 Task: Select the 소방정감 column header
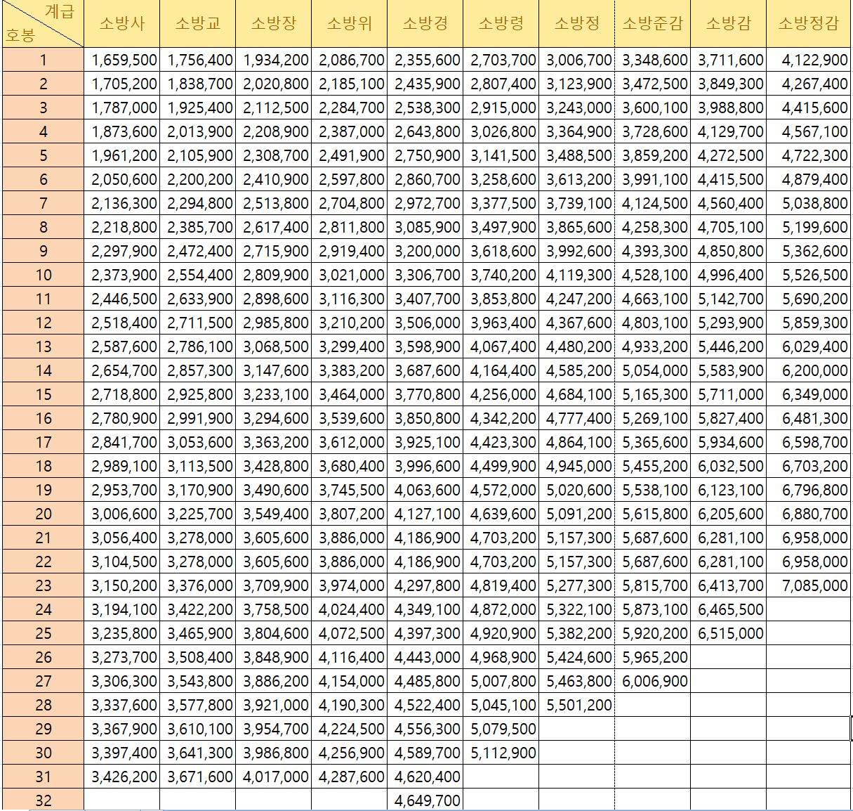tap(808, 24)
